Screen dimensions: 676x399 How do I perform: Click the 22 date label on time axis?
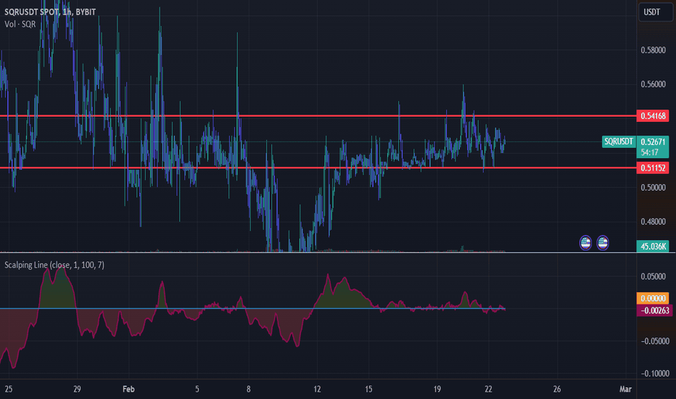click(488, 389)
